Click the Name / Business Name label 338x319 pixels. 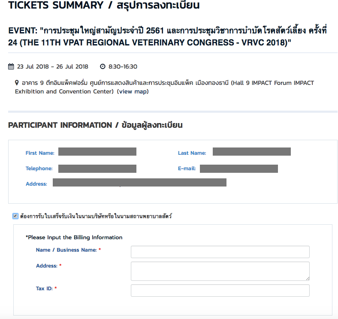(66, 250)
